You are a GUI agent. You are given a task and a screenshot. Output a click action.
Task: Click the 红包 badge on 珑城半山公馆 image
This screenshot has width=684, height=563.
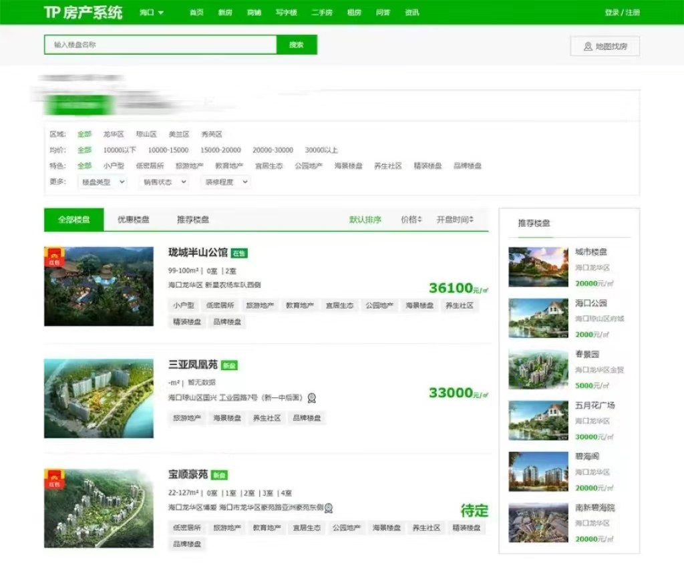point(54,257)
